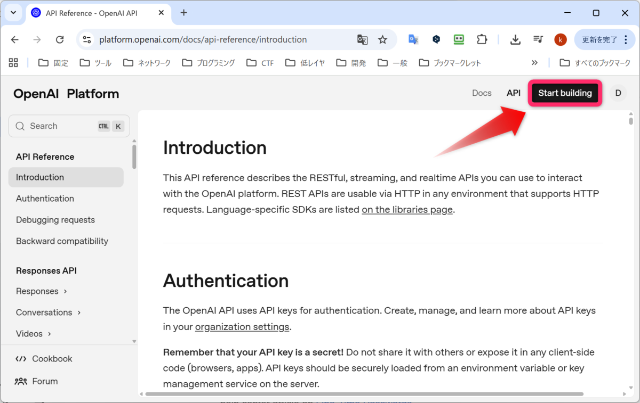Switch to the API tab in header
The height and width of the screenshot is (403, 640).
point(514,93)
